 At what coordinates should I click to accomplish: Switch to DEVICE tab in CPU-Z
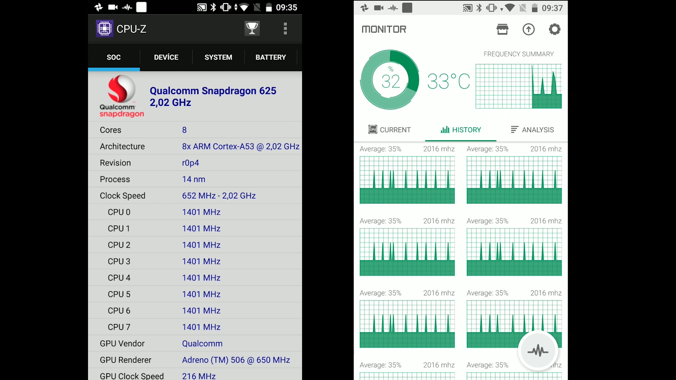pos(166,57)
